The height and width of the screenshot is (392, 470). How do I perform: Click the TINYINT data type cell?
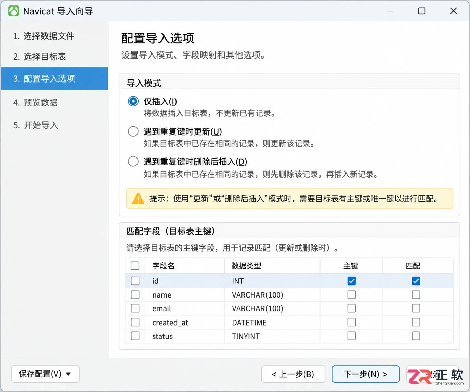point(272,336)
